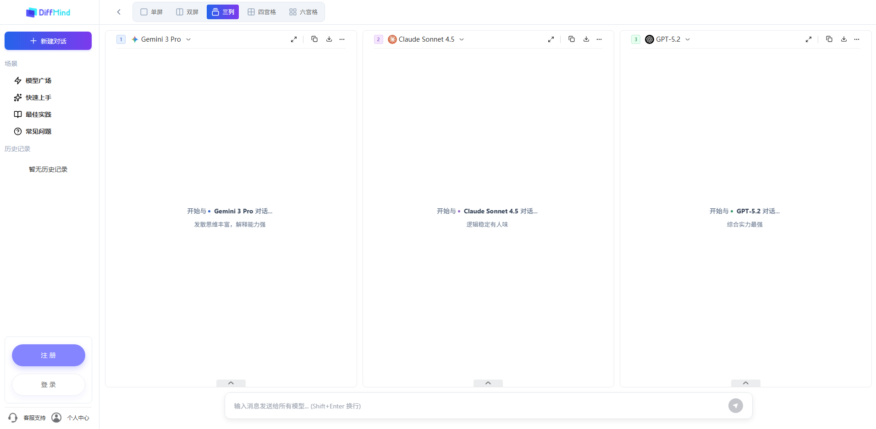The height and width of the screenshot is (429, 876).
Task: Select the six-grid layout
Action: 303,12
